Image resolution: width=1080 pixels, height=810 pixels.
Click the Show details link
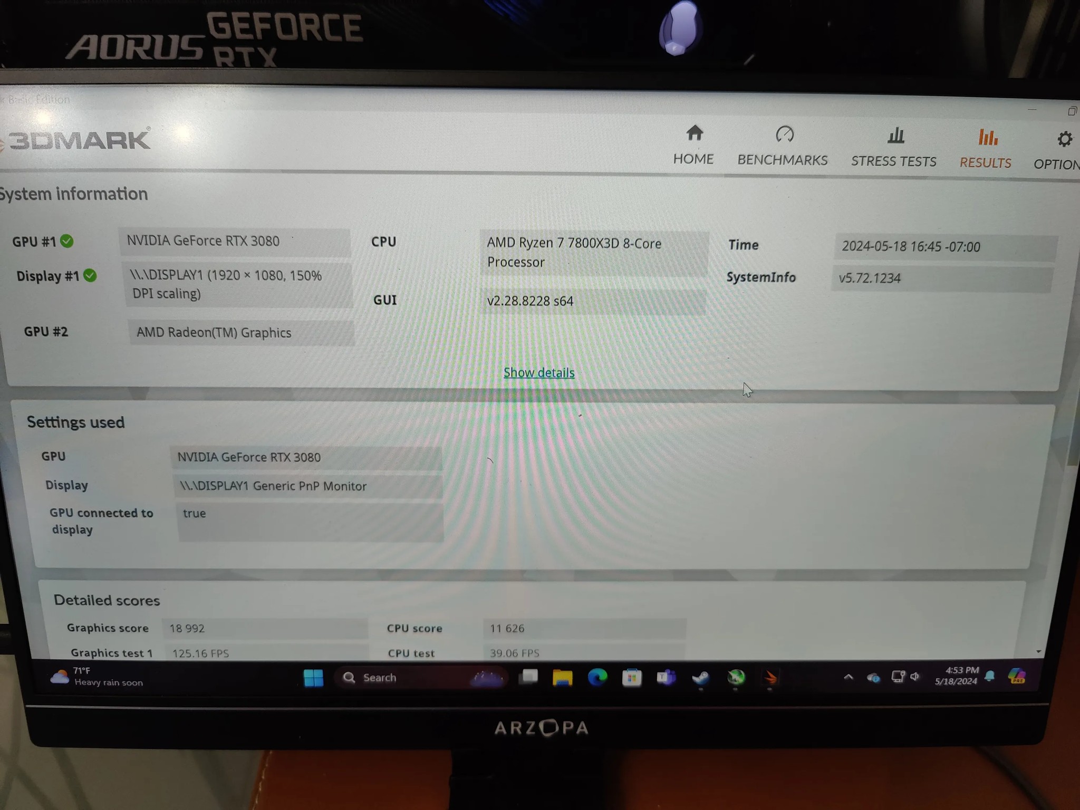point(539,372)
